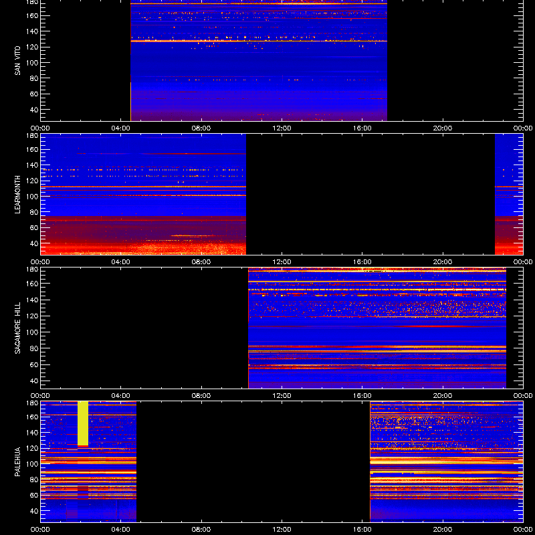Image resolution: width=535 pixels, height=535 pixels.
Task: Click the San Vito spectrogram data area
Action: pyautogui.click(x=259, y=60)
